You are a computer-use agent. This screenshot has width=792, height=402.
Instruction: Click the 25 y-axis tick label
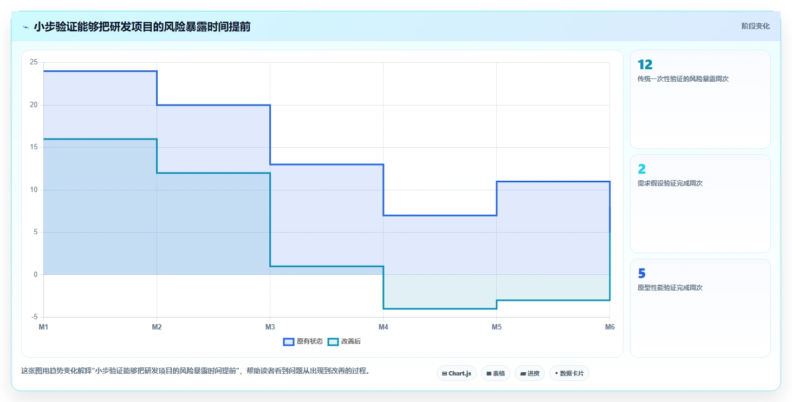click(x=34, y=62)
